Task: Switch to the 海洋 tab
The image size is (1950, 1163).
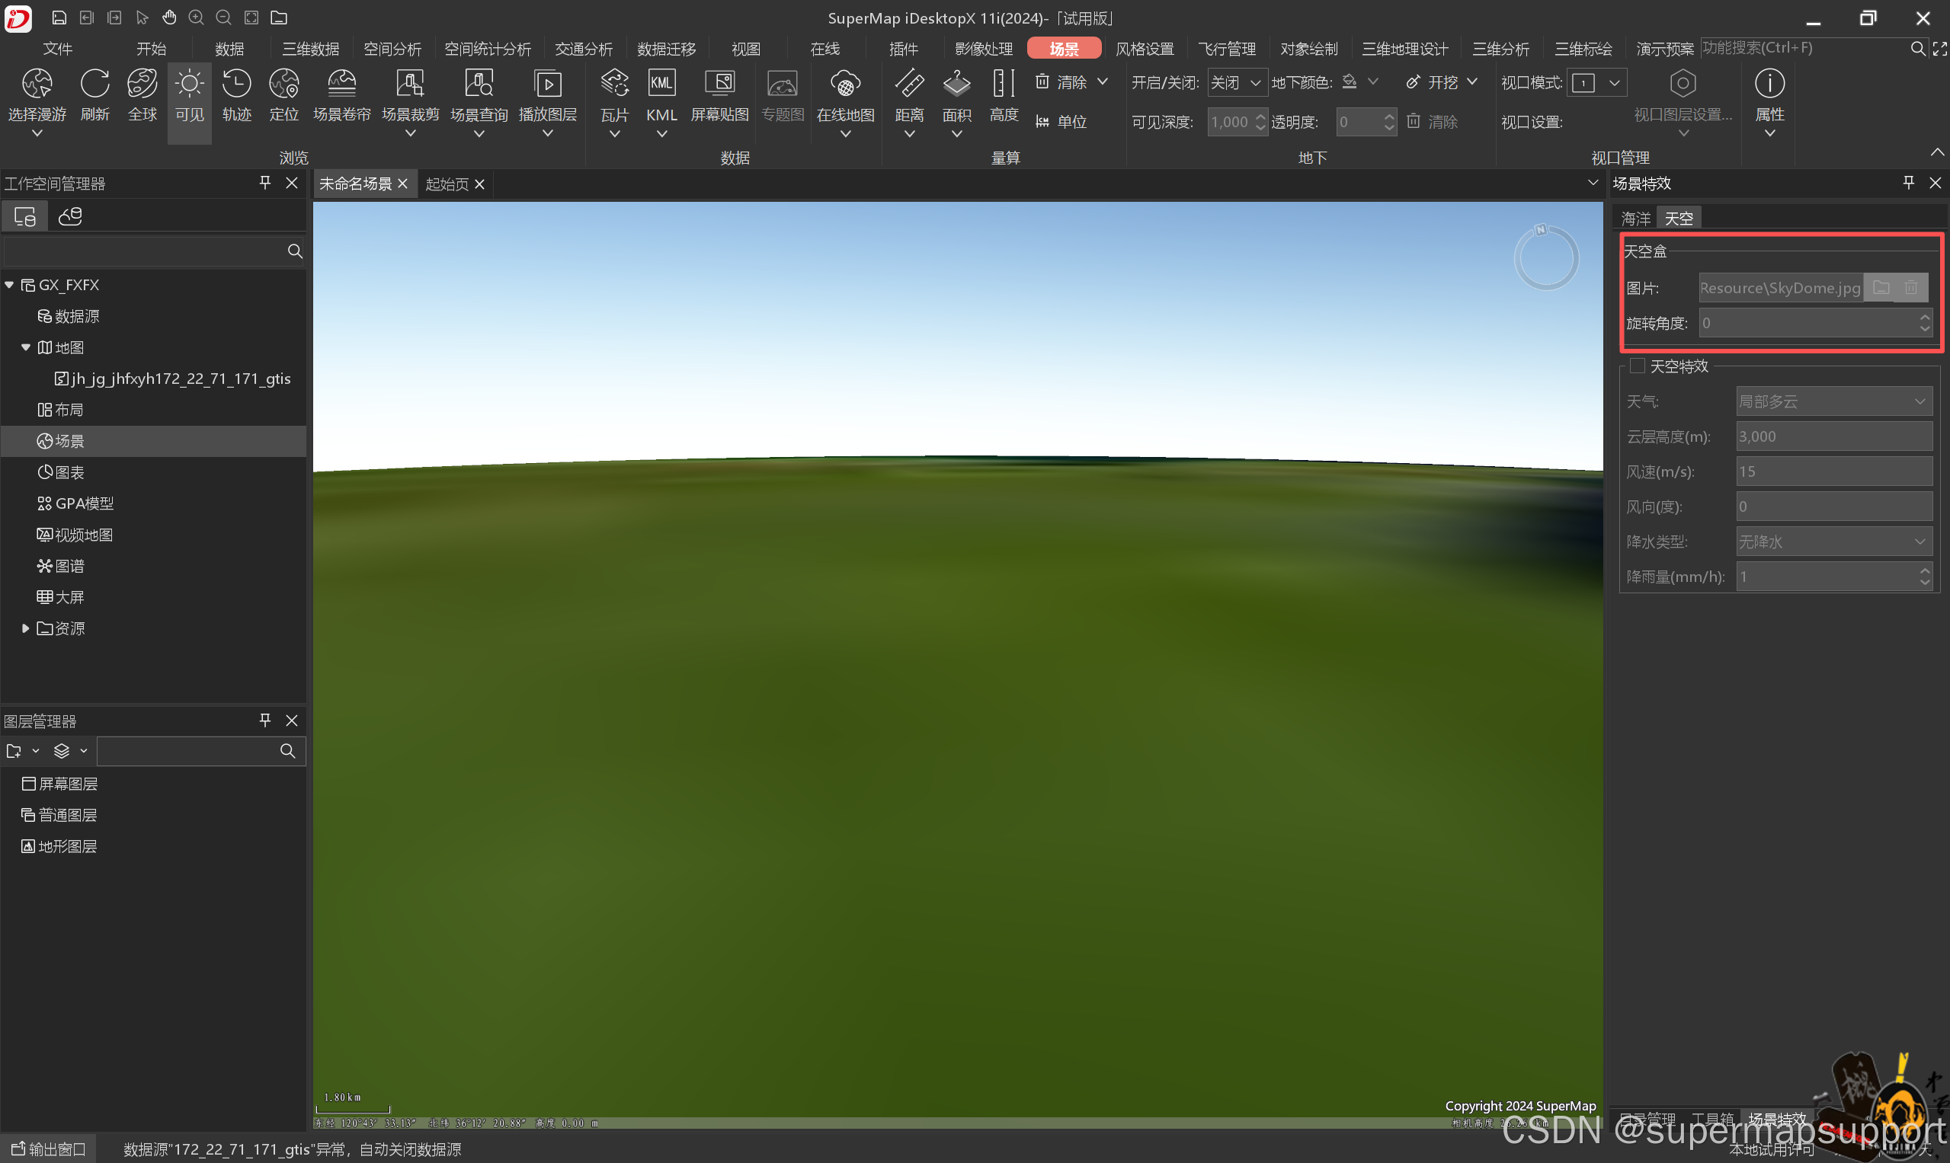Action: 1635,219
